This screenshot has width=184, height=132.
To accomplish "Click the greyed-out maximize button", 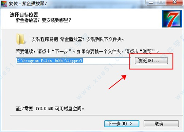I will tap(161, 2).
